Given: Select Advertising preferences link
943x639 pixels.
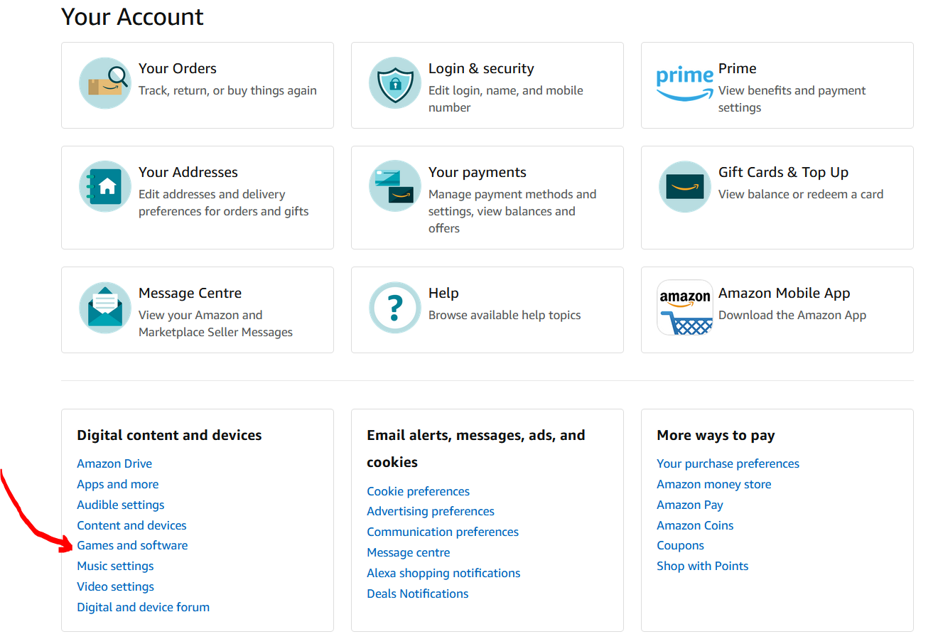Looking at the screenshot, I should click(x=431, y=511).
